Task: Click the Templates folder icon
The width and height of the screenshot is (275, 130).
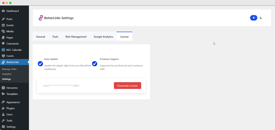Action: click(x=3, y=94)
